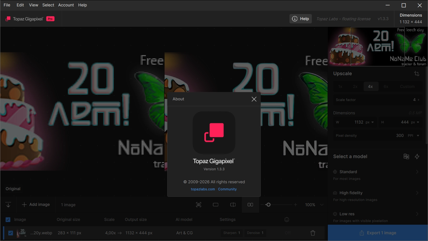Collapse the image list panel arrow icon

(x=8, y=205)
